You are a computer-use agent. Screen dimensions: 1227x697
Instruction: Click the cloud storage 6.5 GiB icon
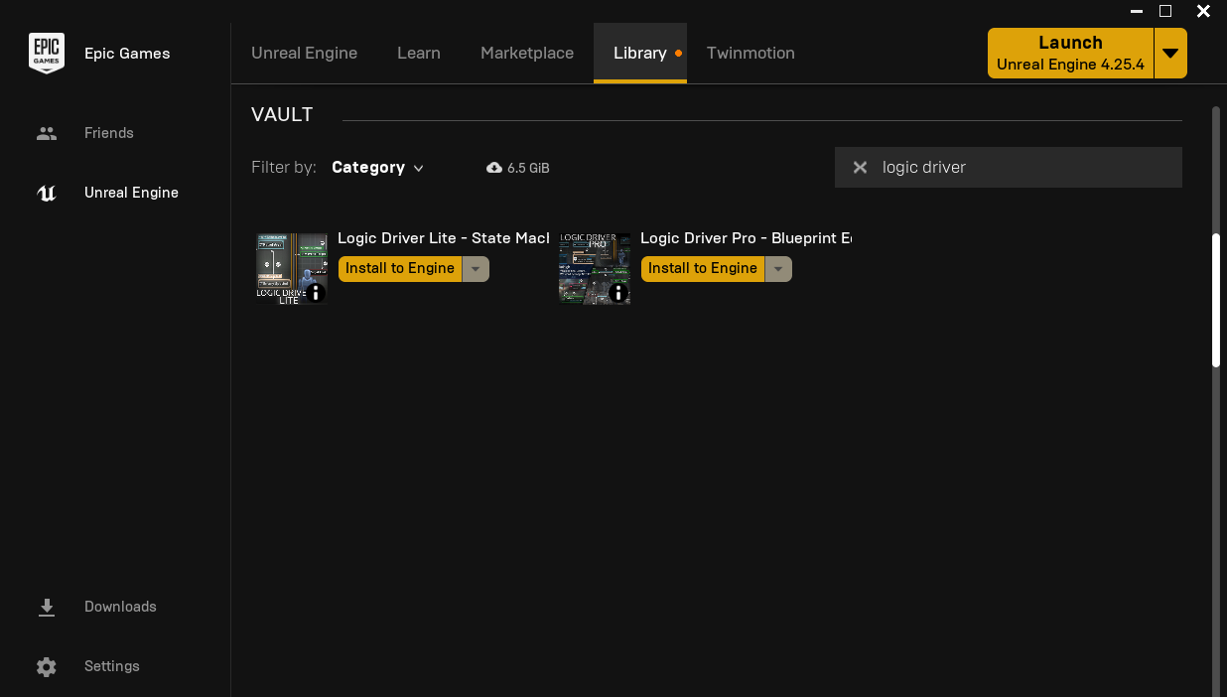494,168
